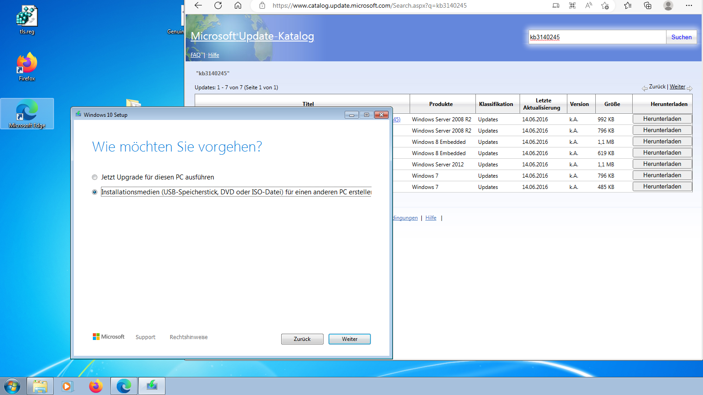This screenshot has width=703, height=395.
Task: Open the Hilfe link in catalog header
Action: [x=214, y=55]
